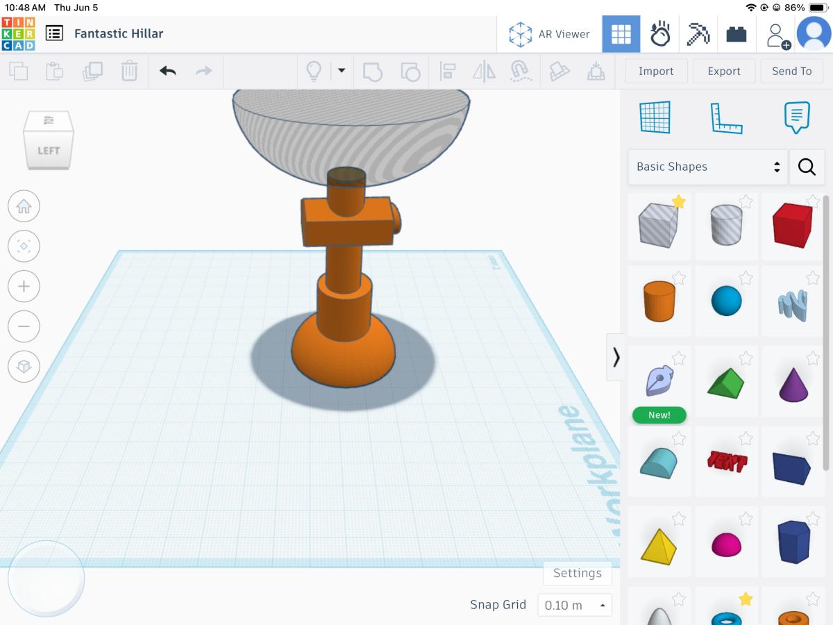Click the Paste tool

click(54, 71)
